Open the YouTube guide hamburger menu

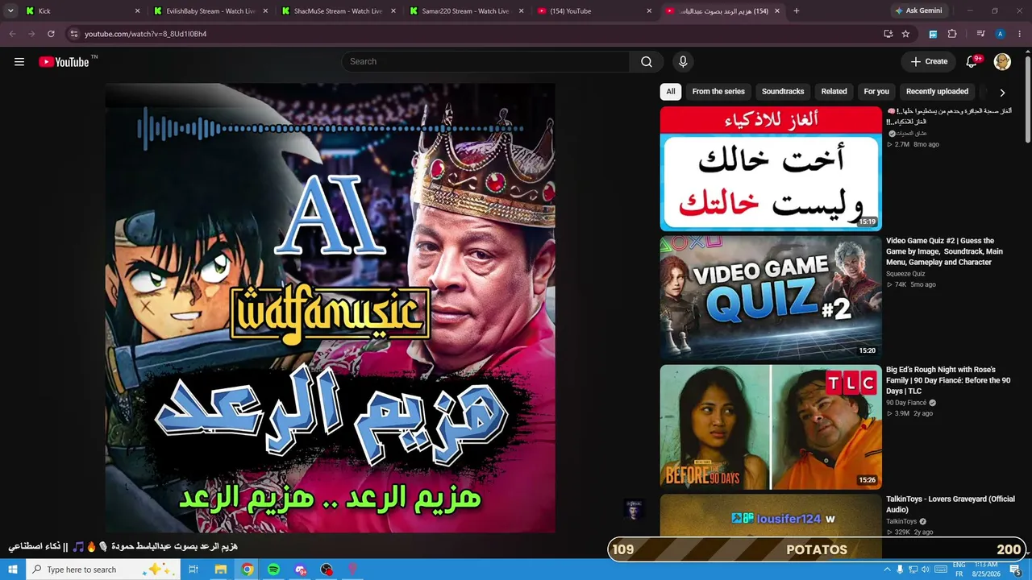coord(19,61)
